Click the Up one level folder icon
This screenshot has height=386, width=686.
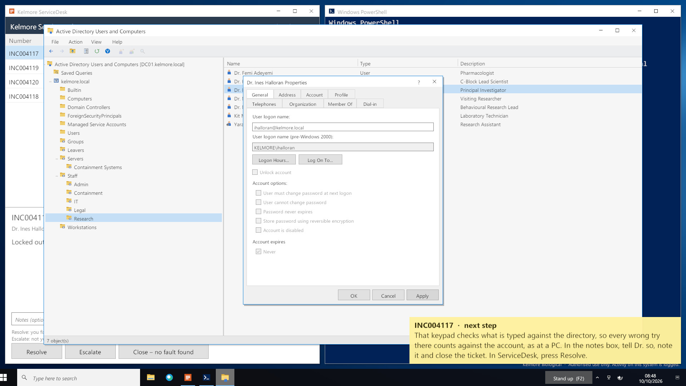click(x=73, y=51)
